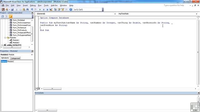The height and width of the screenshot is (112, 200).
Task: Open Help with the blue question icon
Action: (71, 10)
